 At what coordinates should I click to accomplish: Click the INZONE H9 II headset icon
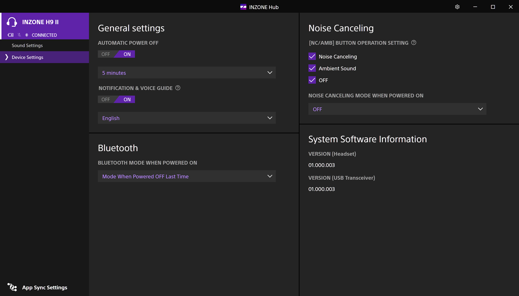[x=12, y=22]
